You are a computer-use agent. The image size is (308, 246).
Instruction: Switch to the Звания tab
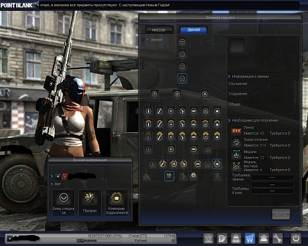(193, 30)
